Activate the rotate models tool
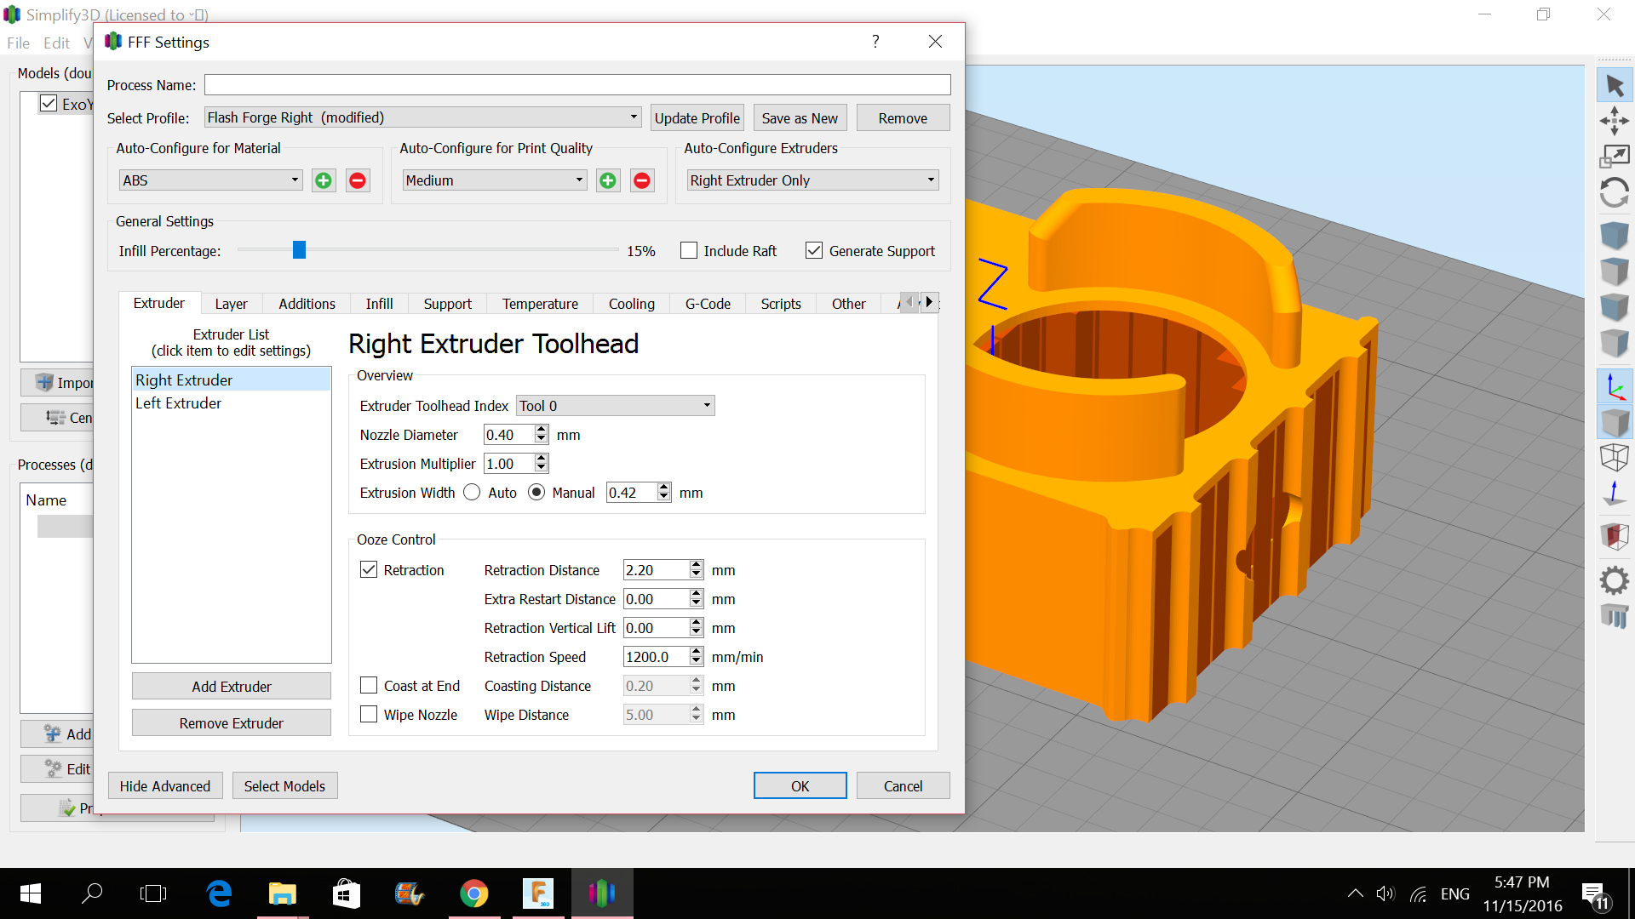This screenshot has width=1635, height=919. pyautogui.click(x=1614, y=193)
